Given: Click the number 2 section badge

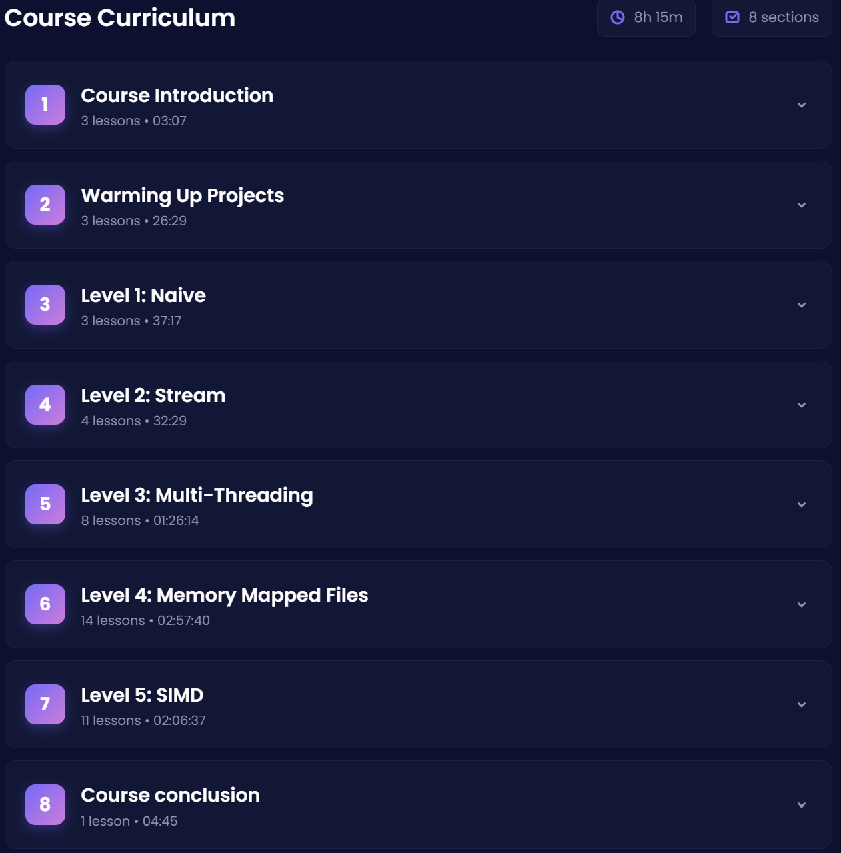Looking at the screenshot, I should pyautogui.click(x=45, y=205).
